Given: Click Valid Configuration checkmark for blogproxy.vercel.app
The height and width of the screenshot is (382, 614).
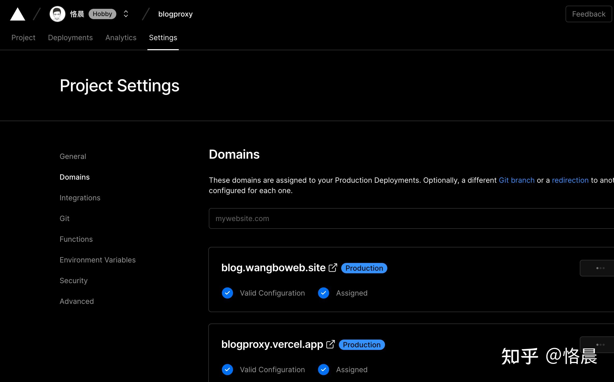Looking at the screenshot, I should [227, 370].
